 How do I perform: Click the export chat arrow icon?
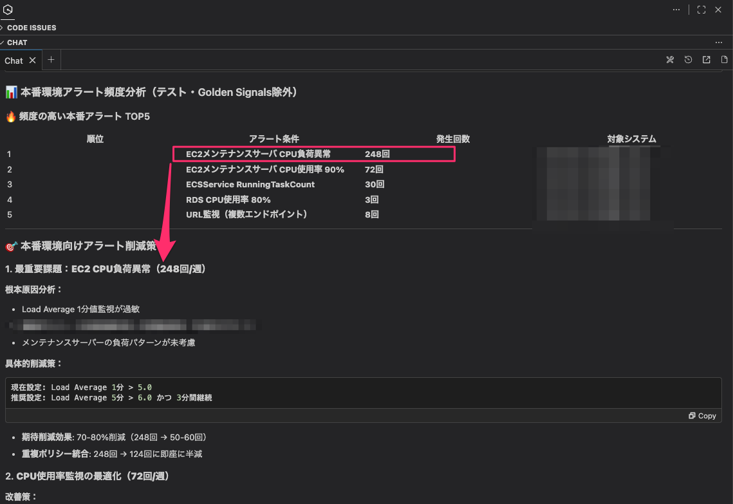click(706, 60)
